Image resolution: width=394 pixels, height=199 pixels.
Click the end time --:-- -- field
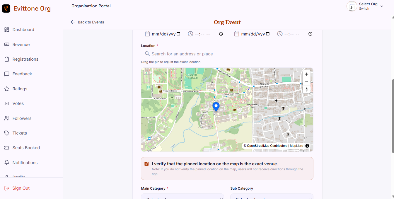click(x=292, y=34)
